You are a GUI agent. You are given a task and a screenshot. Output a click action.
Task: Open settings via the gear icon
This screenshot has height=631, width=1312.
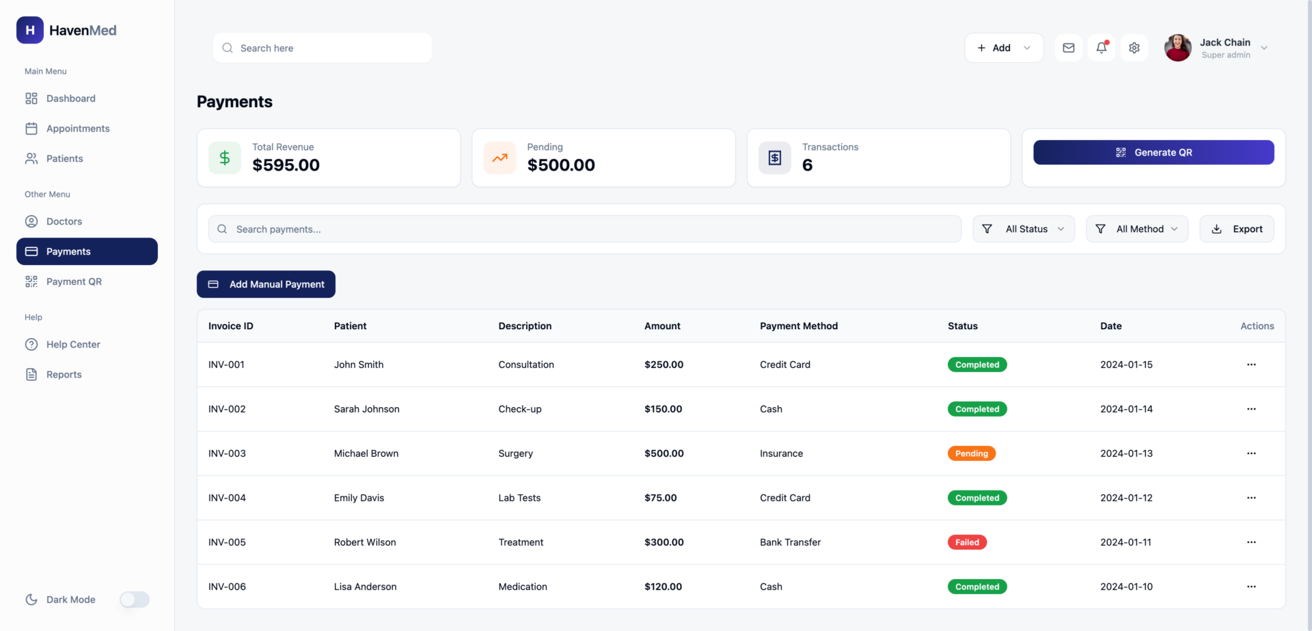(x=1134, y=48)
